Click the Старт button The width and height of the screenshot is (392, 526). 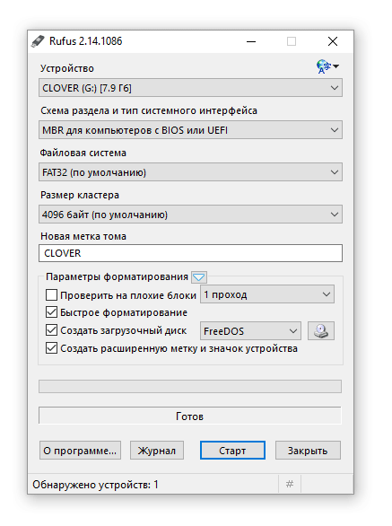pyautogui.click(x=232, y=451)
